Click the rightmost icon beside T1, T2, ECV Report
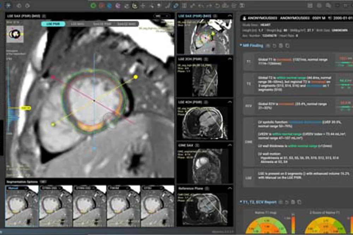 point(299,202)
